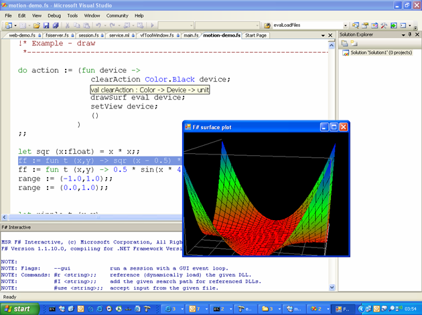This screenshot has height=315, width=422.
Task: Click the Save floppy disk icon
Action: [46, 25]
